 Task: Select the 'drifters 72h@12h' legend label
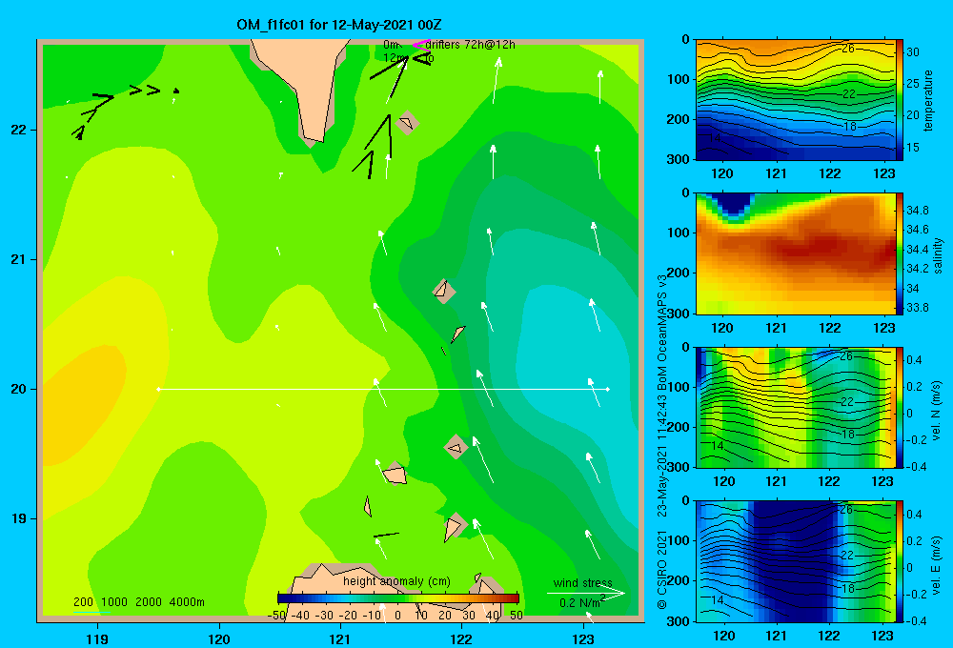click(x=470, y=45)
